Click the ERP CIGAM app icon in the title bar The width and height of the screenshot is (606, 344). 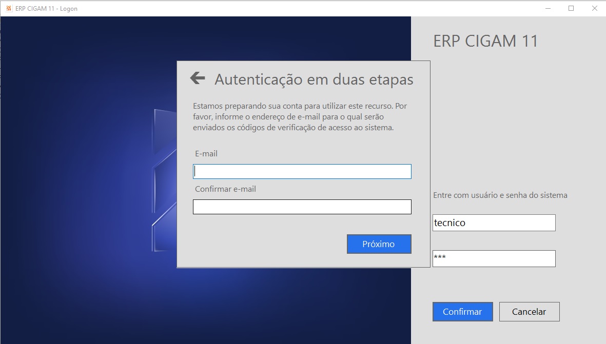coord(9,8)
